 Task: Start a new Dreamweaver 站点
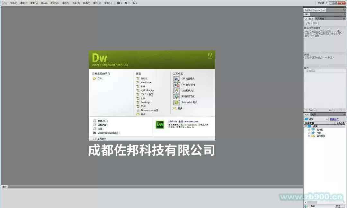coord(150,110)
